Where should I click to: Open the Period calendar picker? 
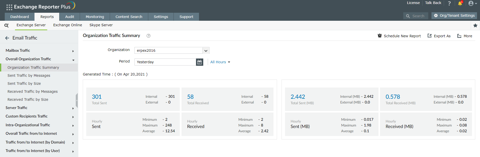tap(199, 62)
